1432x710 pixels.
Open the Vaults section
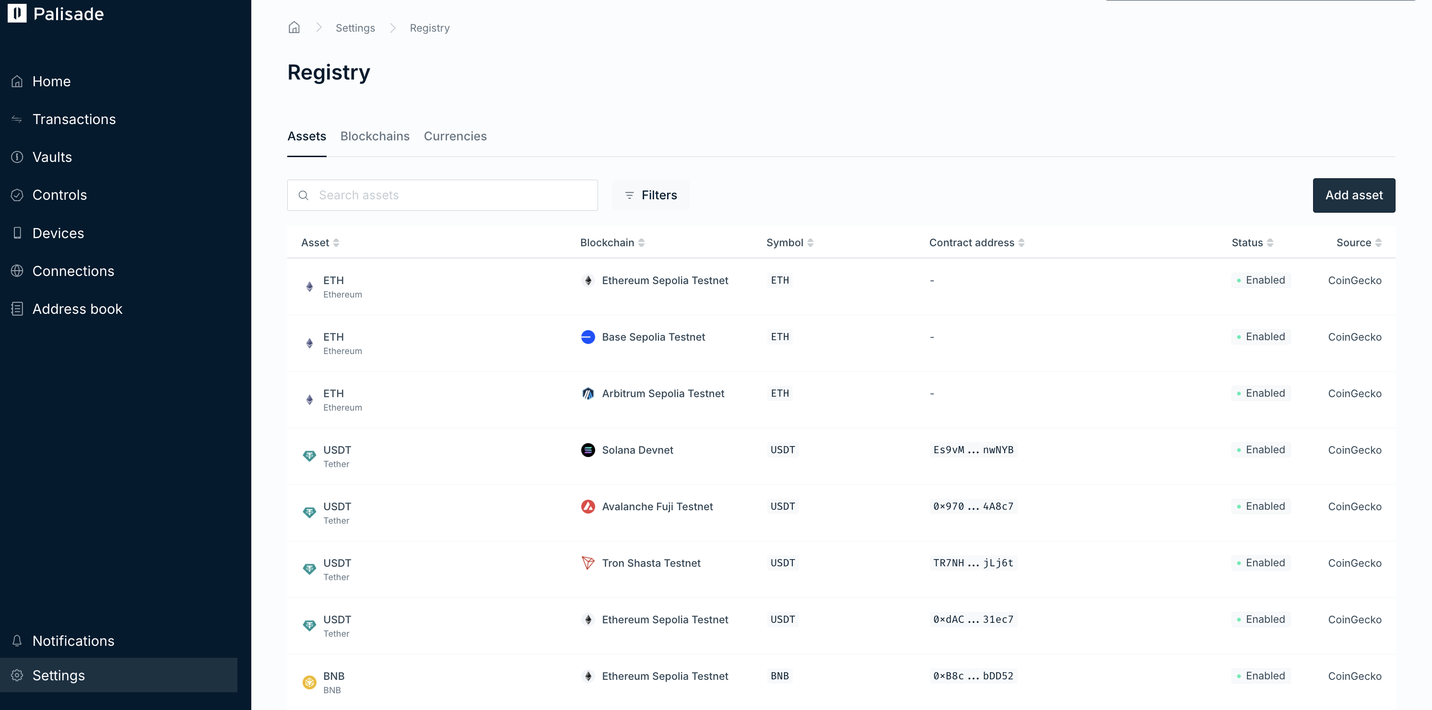pyautogui.click(x=52, y=157)
